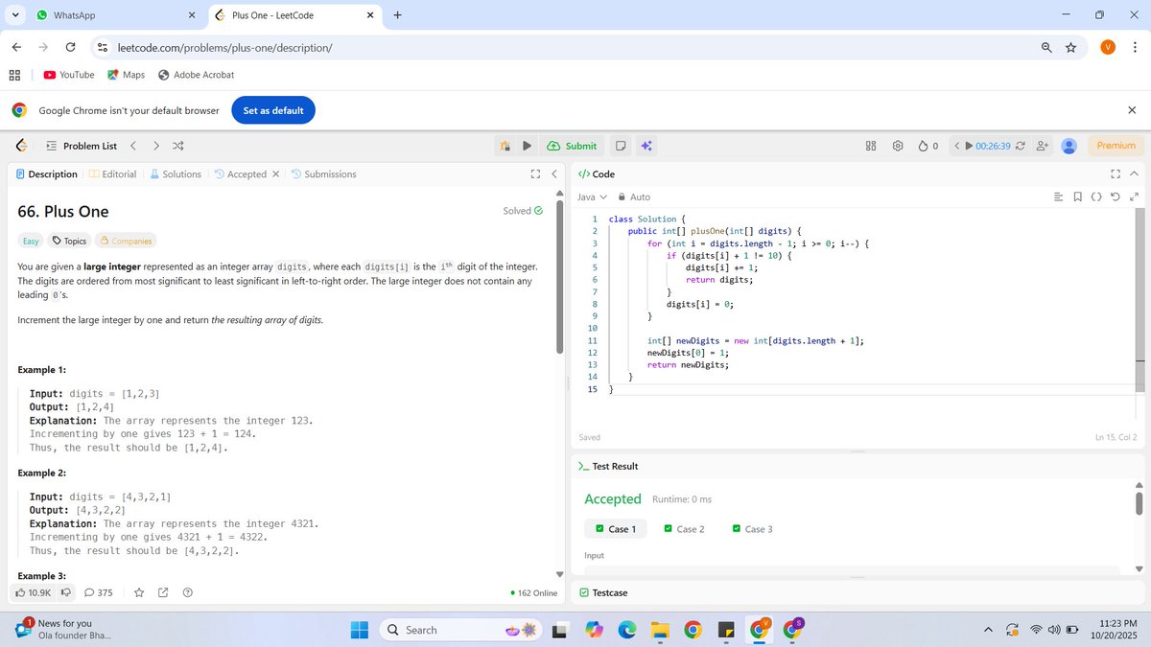
Task: Format code with the align-lines icon
Action: pyautogui.click(x=1059, y=196)
